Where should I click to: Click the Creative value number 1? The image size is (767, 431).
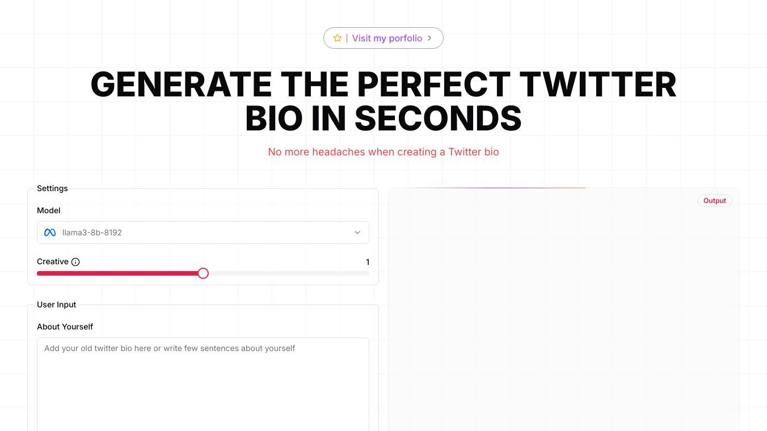tap(368, 262)
